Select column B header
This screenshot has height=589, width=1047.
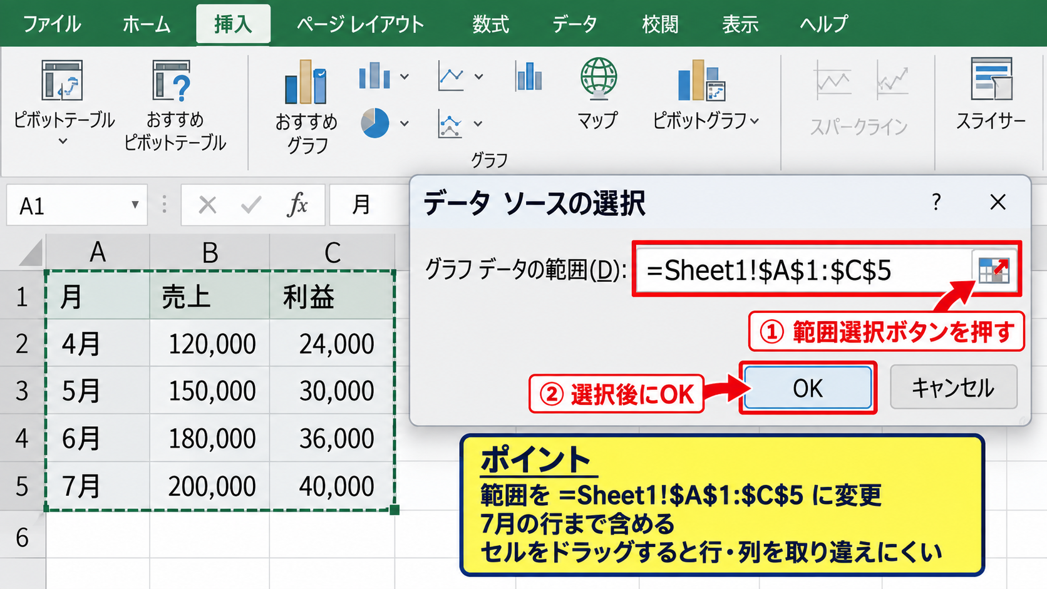pos(210,252)
